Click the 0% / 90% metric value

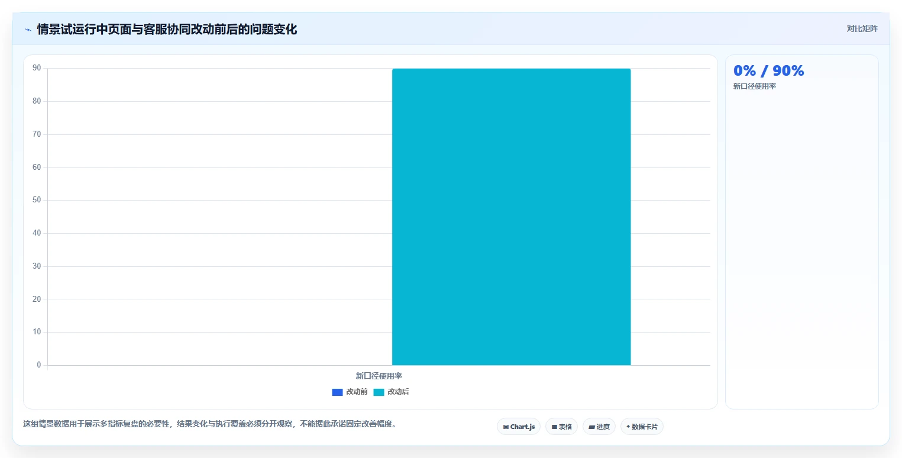pyautogui.click(x=768, y=70)
